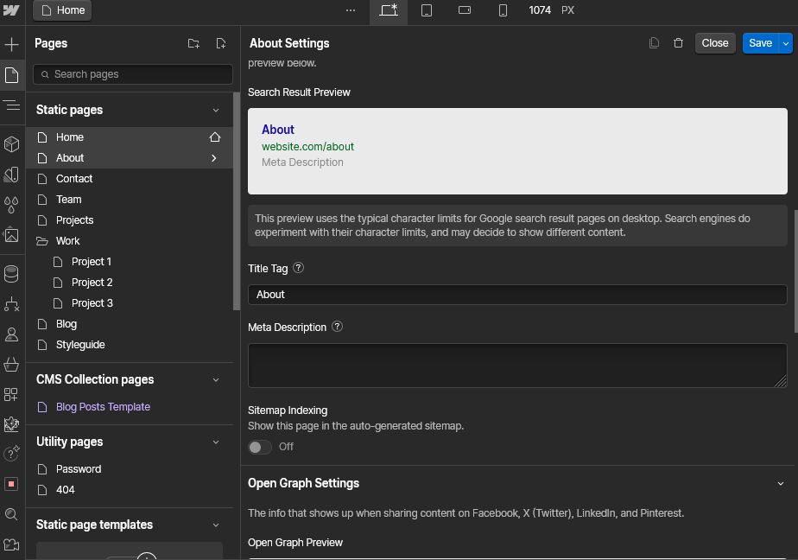Click the create new page icon

pos(221,43)
